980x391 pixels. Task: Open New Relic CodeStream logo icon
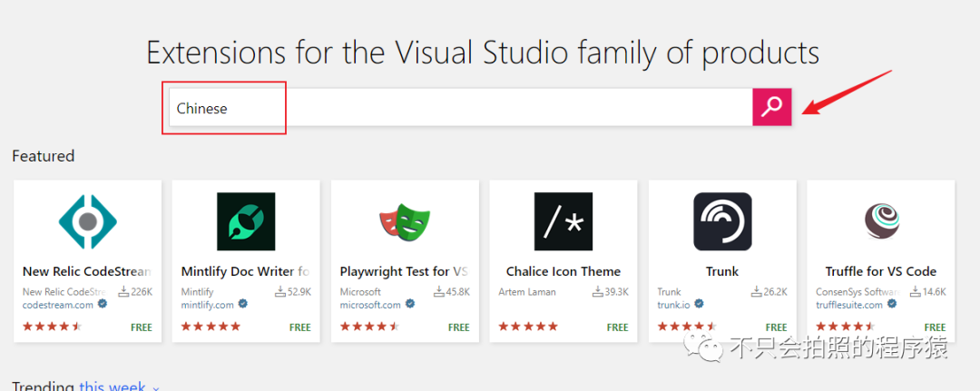click(x=87, y=221)
